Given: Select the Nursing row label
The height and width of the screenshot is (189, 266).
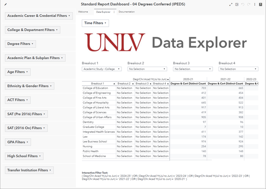Looking at the screenshot, I should (87, 146).
